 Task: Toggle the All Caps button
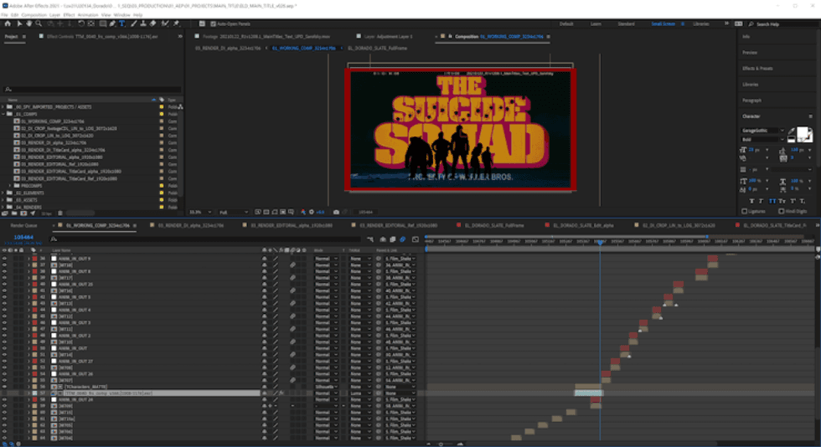pyautogui.click(x=772, y=201)
